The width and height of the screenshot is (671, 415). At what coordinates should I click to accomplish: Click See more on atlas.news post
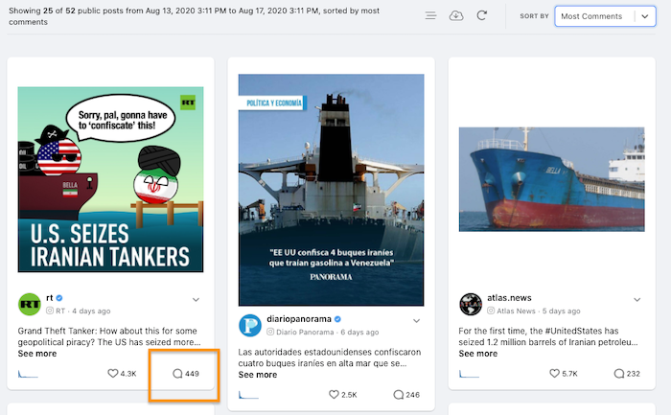pyautogui.click(x=478, y=354)
